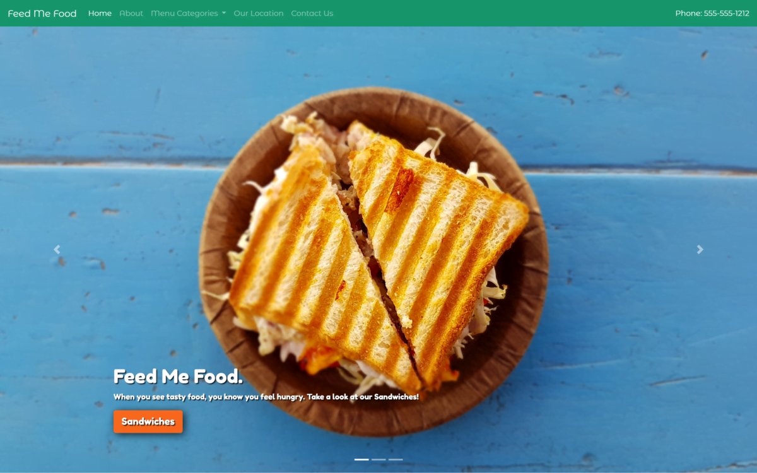Expand the Menu Categories dropdown
757x473 pixels.
(x=188, y=13)
